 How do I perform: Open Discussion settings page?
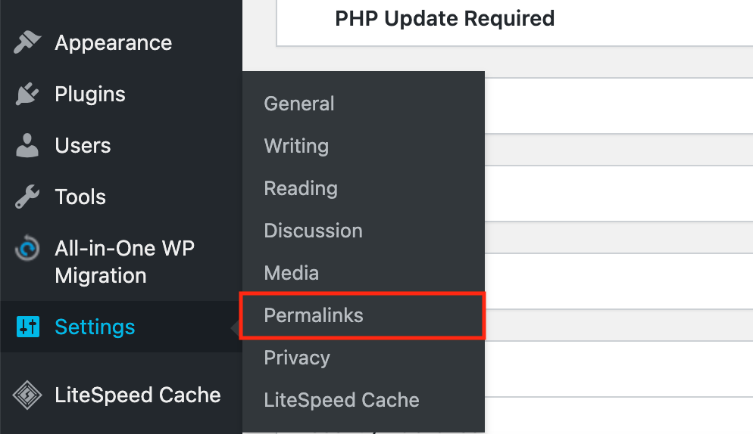click(x=313, y=231)
